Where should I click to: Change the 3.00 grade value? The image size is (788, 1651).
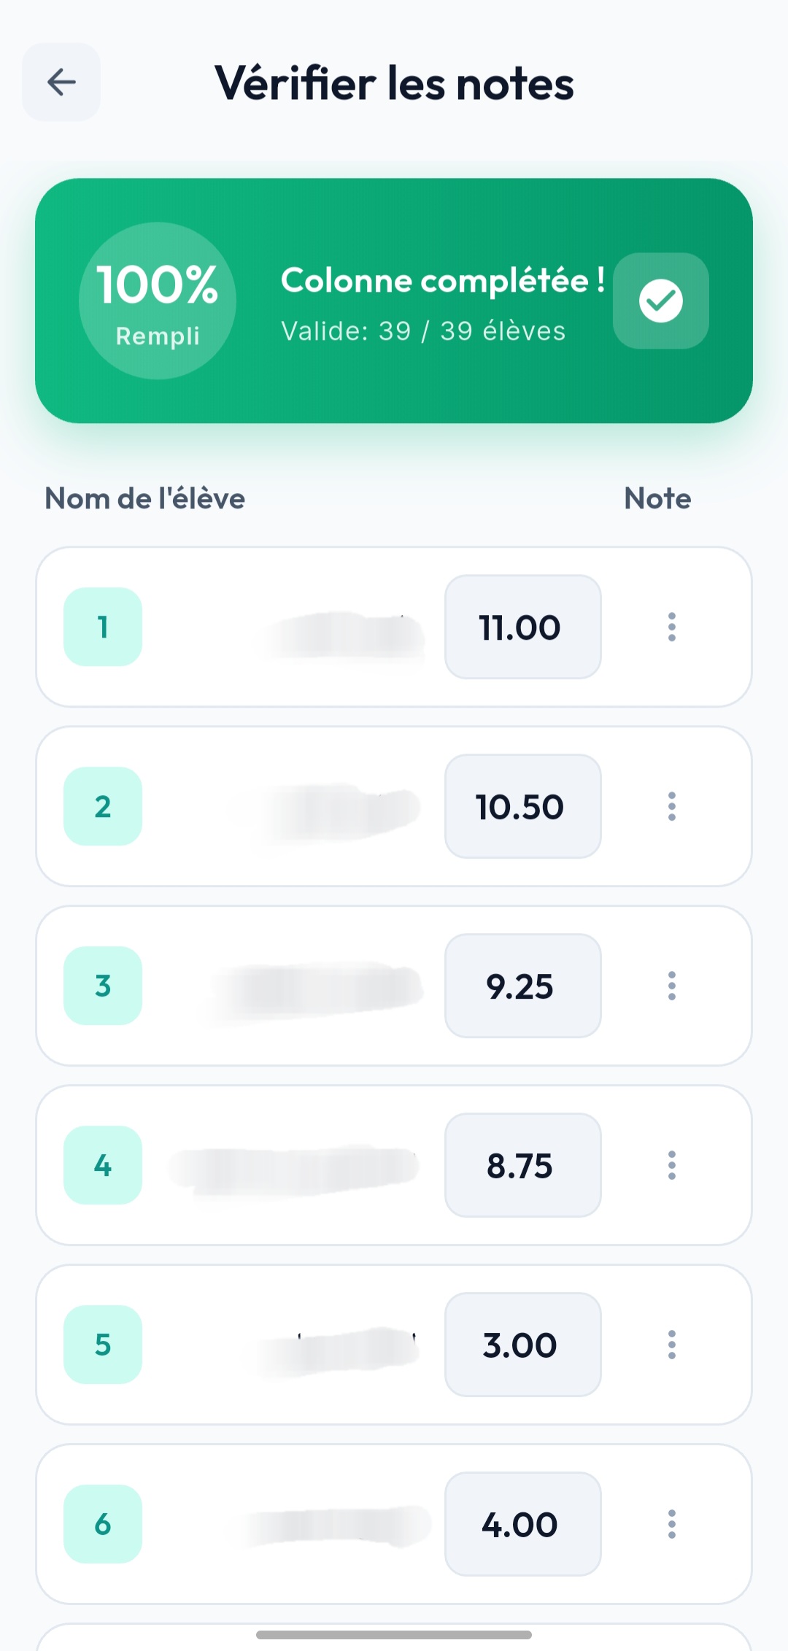coord(522,1345)
